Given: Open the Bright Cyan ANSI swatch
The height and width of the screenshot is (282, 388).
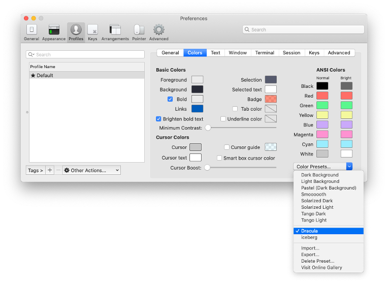Looking at the screenshot, I should click(x=346, y=144).
